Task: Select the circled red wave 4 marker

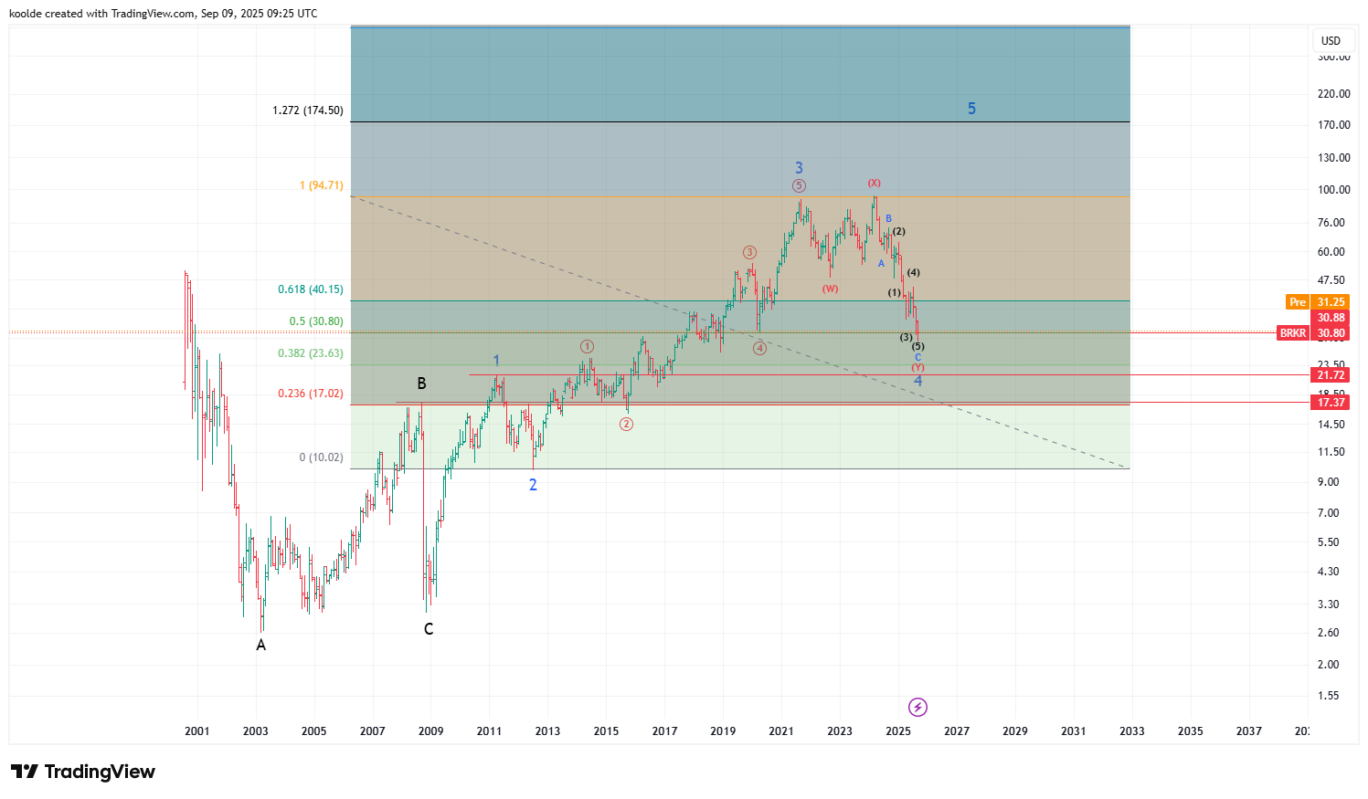Action: (759, 348)
